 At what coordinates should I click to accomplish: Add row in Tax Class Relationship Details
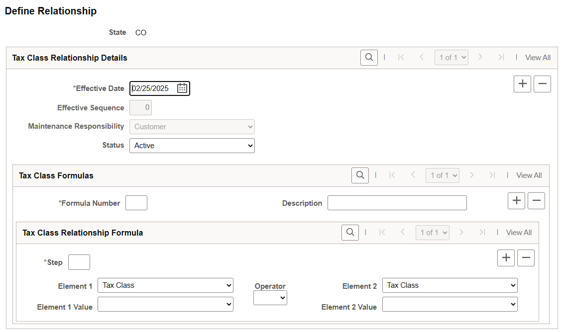click(522, 83)
